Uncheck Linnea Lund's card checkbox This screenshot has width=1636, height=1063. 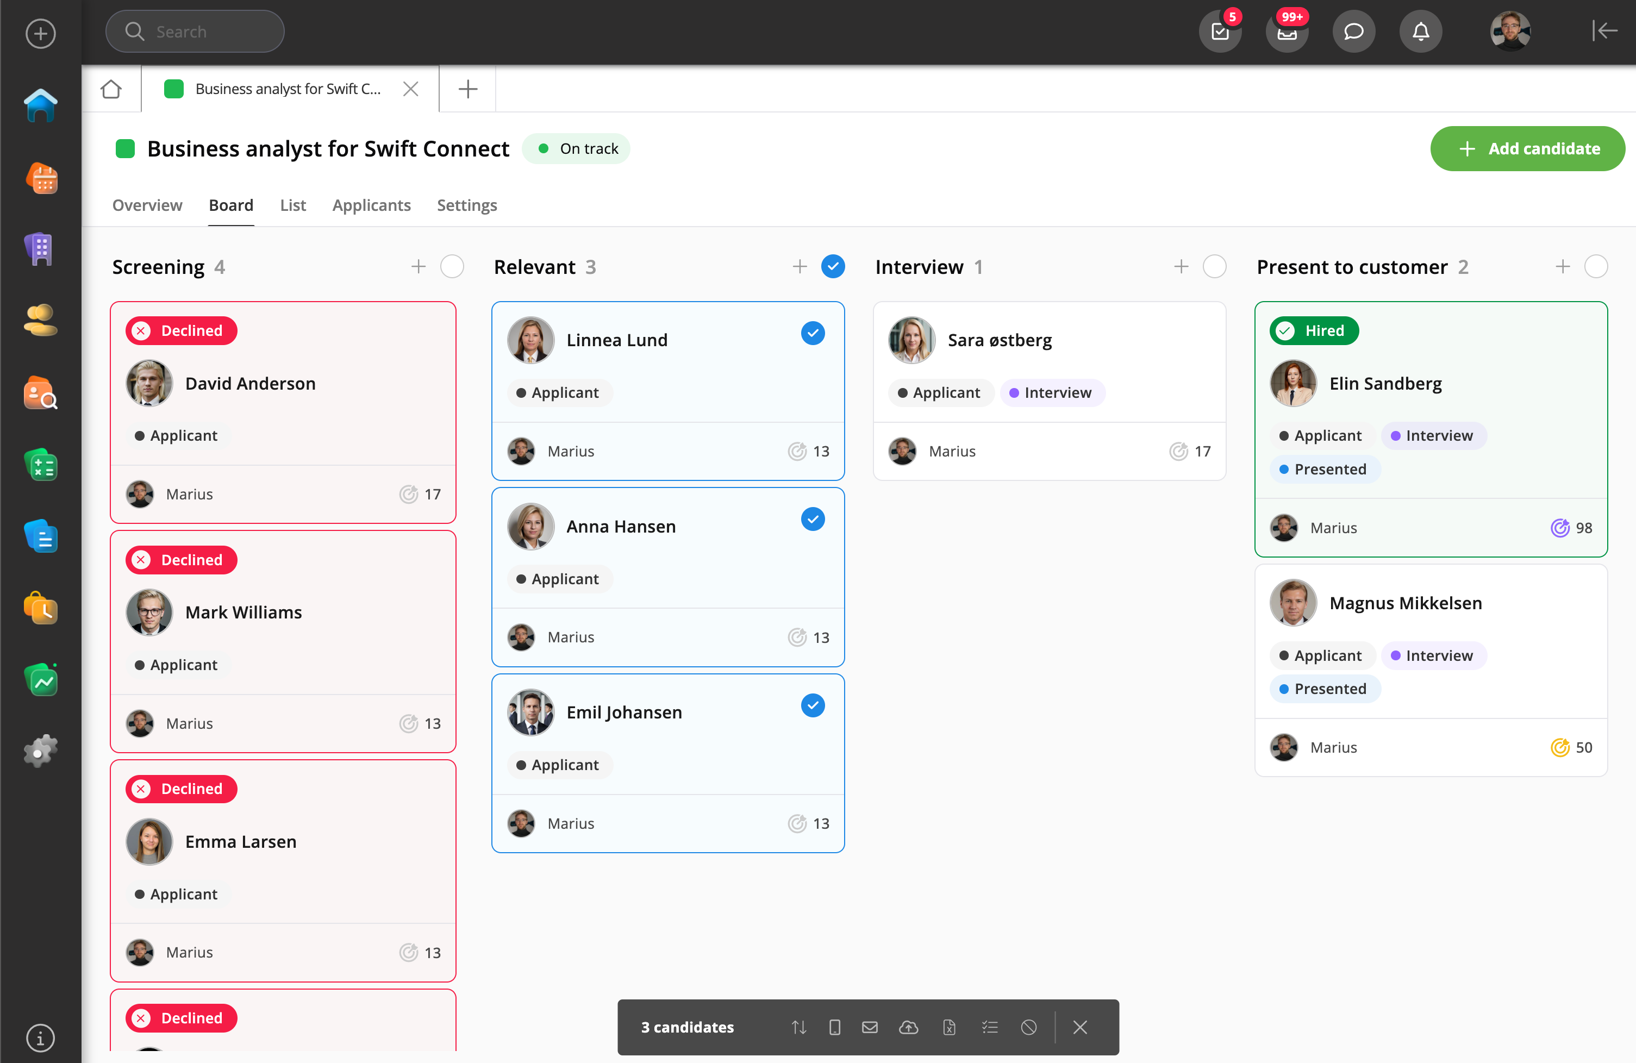(813, 333)
